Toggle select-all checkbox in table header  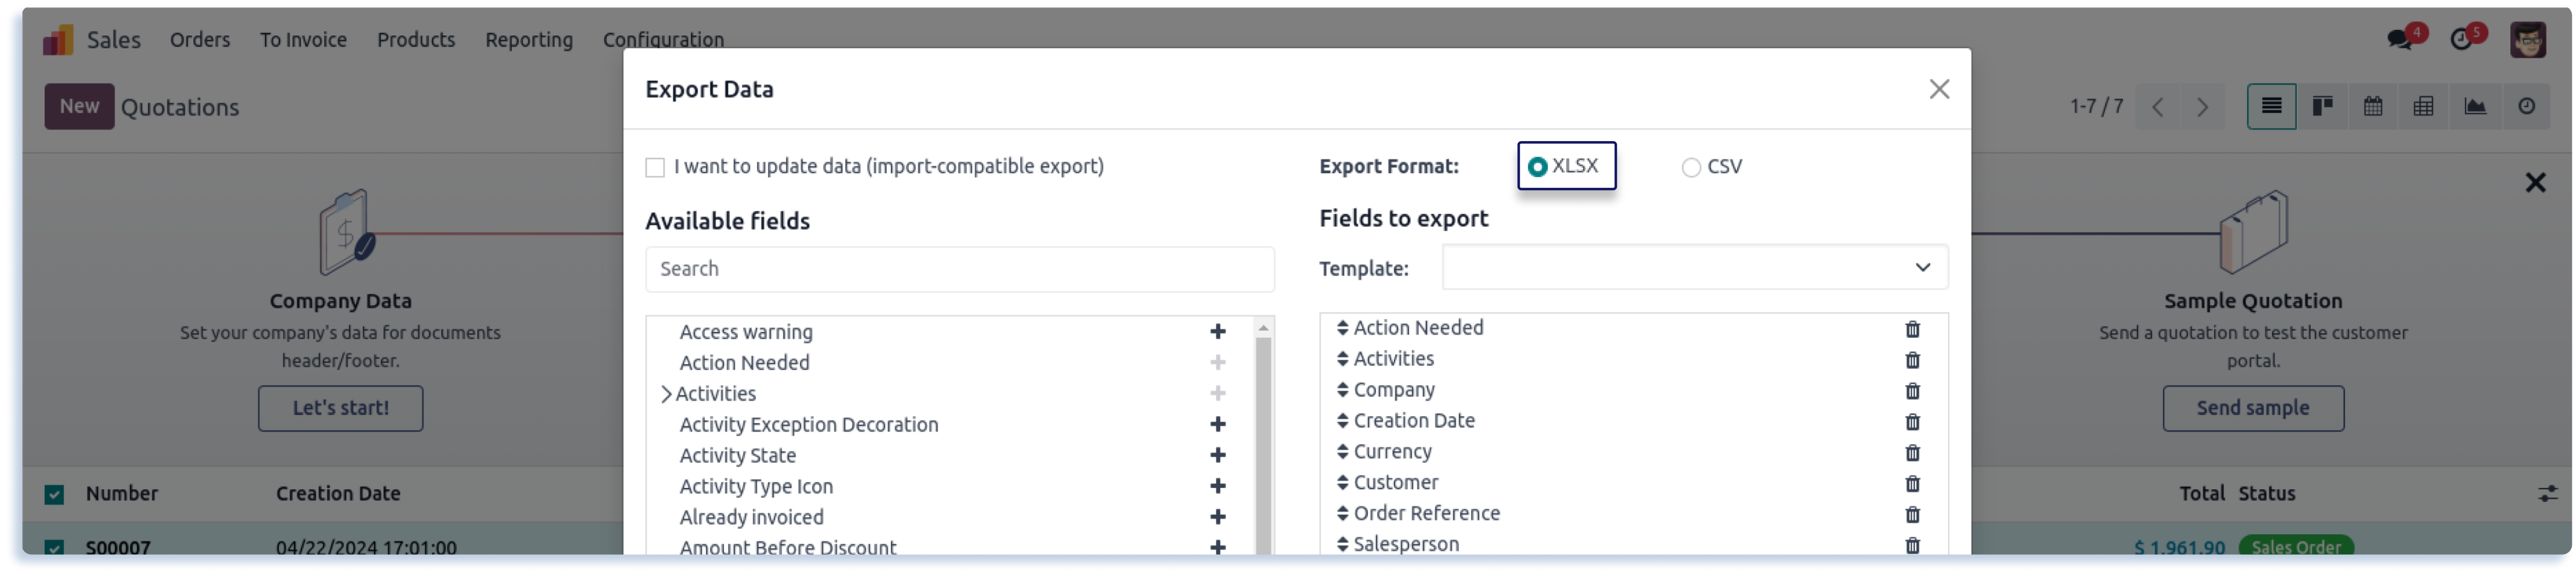54,495
